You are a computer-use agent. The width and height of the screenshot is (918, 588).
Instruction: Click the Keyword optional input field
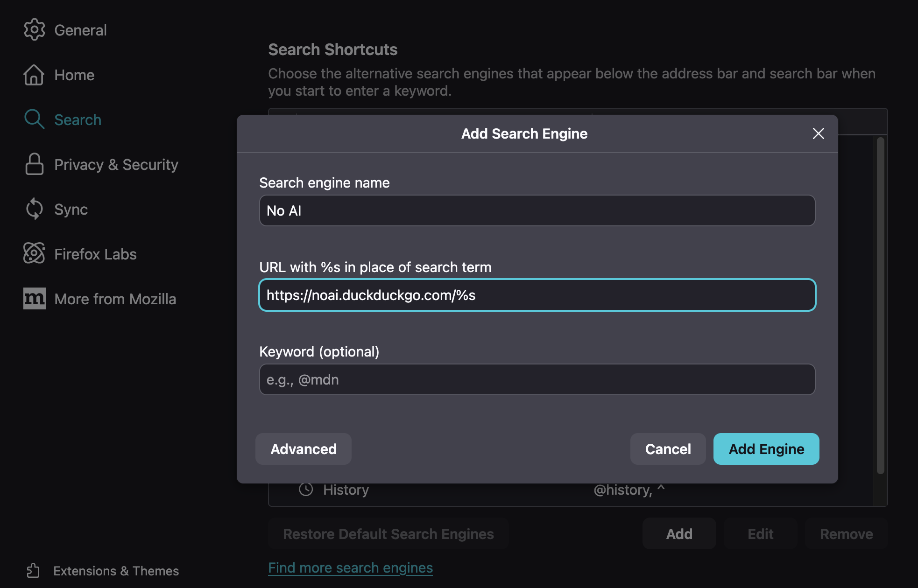537,379
